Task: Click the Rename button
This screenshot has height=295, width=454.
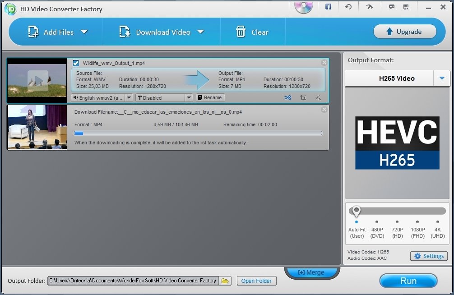Action: coord(210,98)
